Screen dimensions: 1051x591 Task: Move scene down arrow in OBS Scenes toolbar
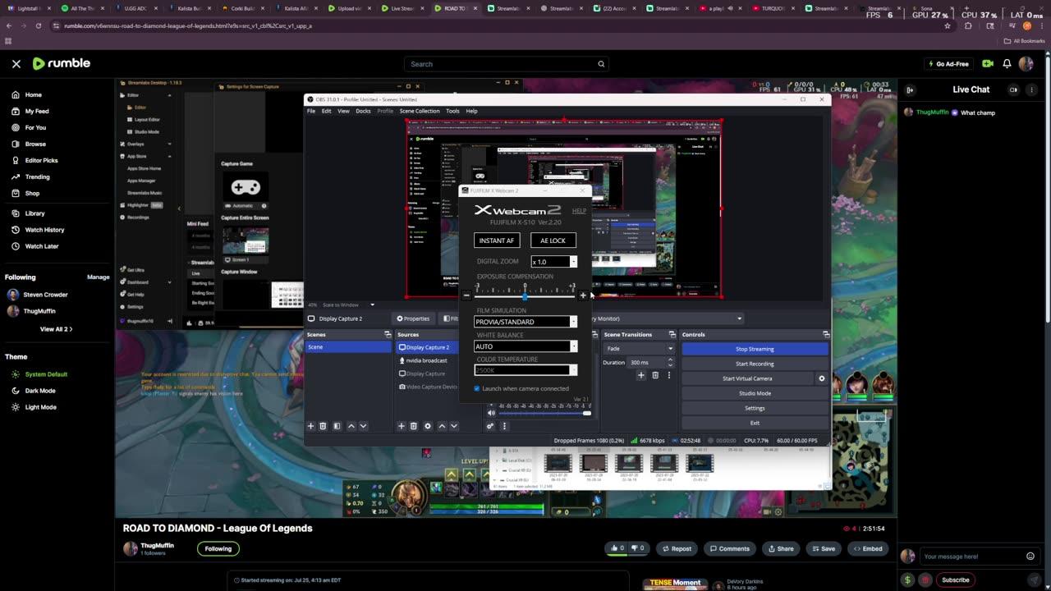click(x=363, y=426)
